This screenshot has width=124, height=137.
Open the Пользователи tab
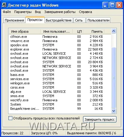coord(98,20)
